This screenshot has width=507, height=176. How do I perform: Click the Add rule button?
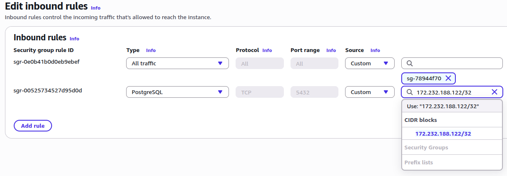(x=32, y=126)
